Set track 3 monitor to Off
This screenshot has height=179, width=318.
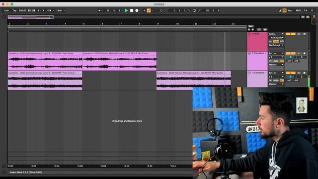click(x=282, y=81)
